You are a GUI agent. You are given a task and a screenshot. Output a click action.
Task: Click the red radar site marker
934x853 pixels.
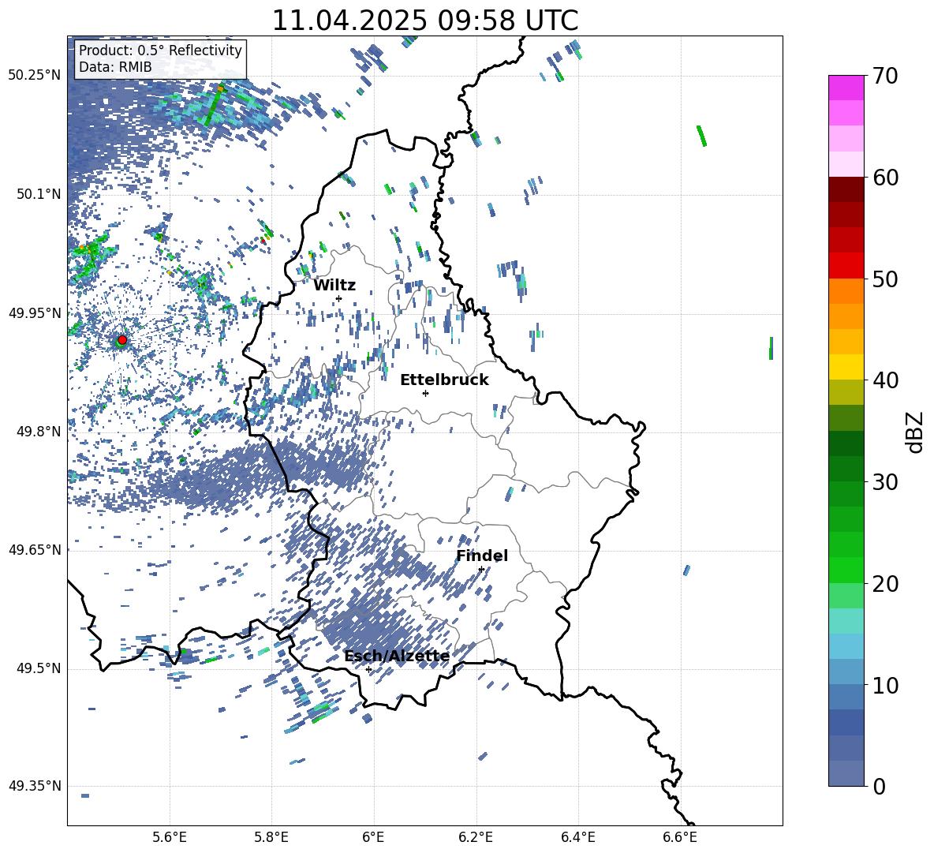[122, 339]
